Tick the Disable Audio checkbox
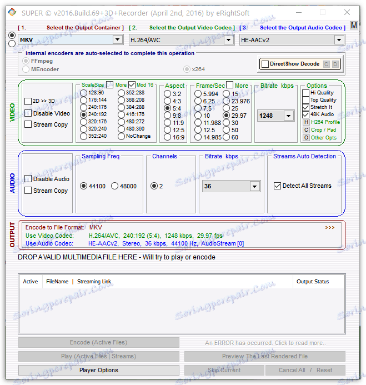The width and height of the screenshot is (366, 385). coord(28,179)
